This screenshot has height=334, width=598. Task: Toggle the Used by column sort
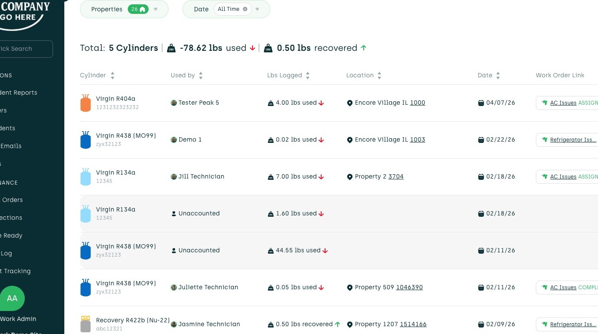(201, 76)
